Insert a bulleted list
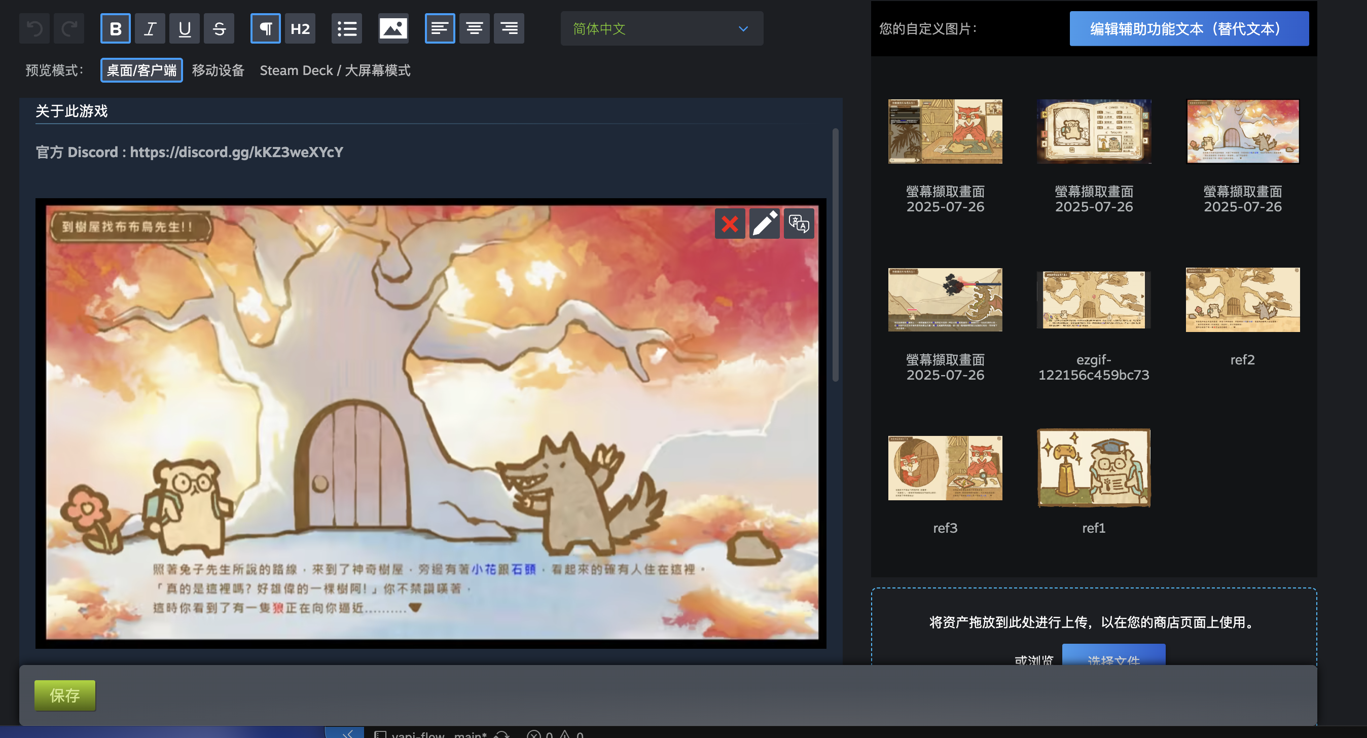Image resolution: width=1367 pixels, height=738 pixels. click(347, 29)
